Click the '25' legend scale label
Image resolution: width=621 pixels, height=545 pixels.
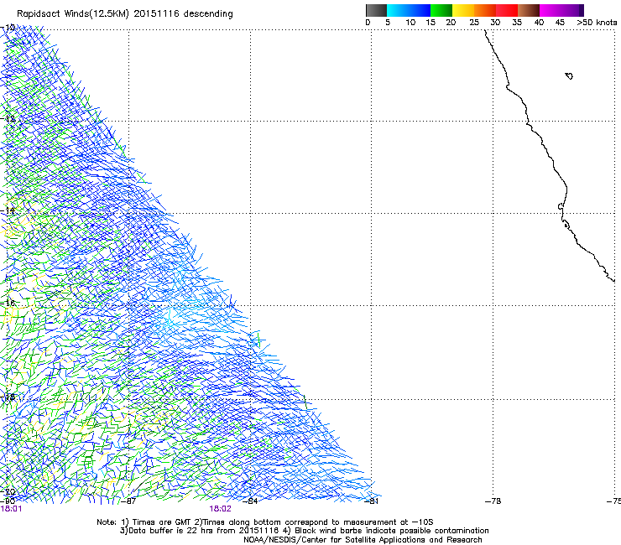coord(474,23)
